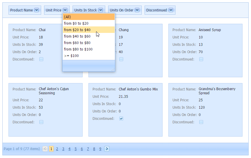
Task: Choose the '>= $100' filter option
Action: point(89,56)
